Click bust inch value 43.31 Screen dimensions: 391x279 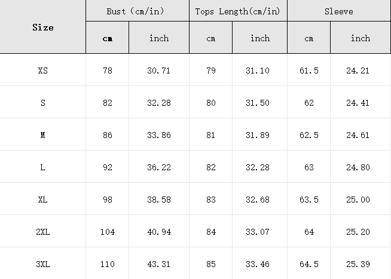[x=159, y=264]
